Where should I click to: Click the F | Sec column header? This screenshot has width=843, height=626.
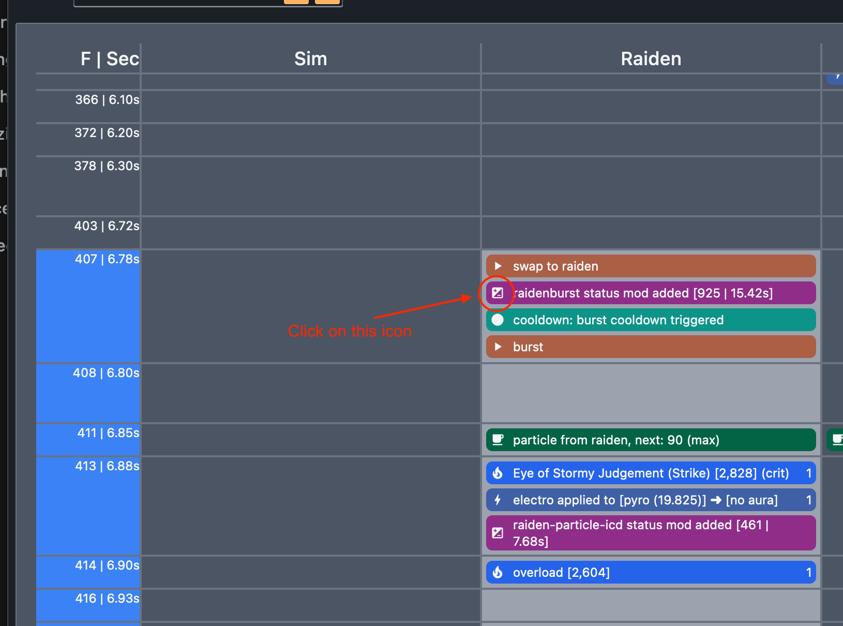click(110, 59)
